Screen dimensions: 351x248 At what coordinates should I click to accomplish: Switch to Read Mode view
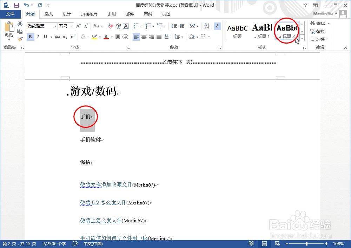[251, 244]
